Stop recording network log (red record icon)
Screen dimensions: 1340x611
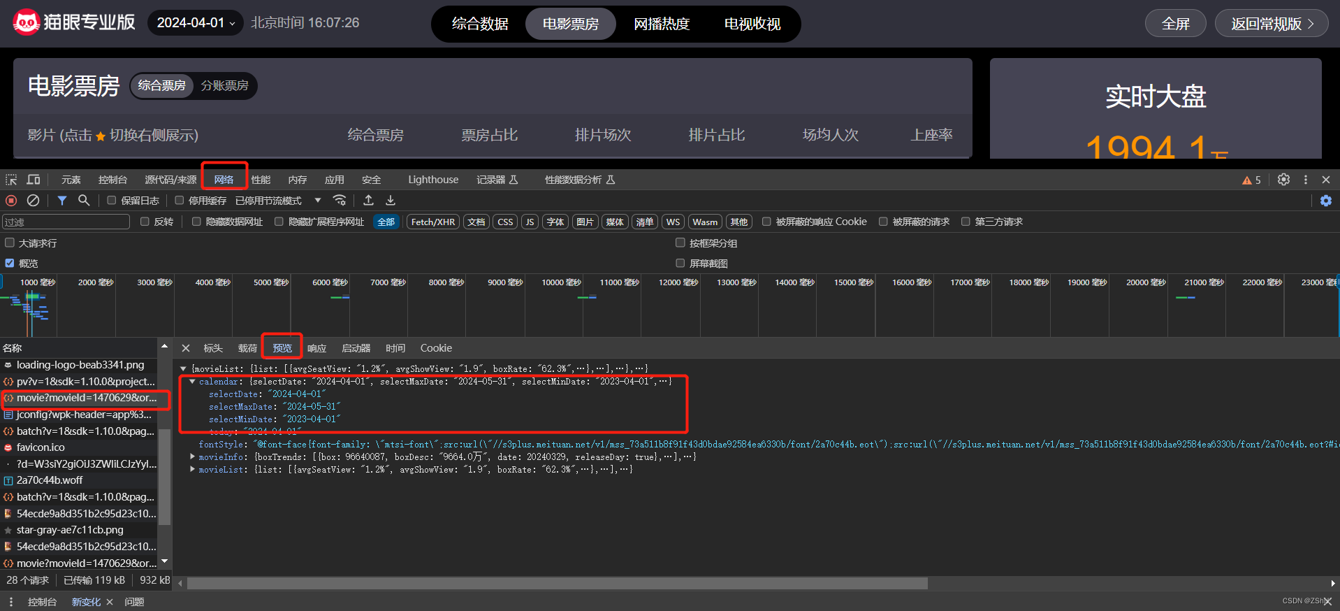[x=11, y=201]
